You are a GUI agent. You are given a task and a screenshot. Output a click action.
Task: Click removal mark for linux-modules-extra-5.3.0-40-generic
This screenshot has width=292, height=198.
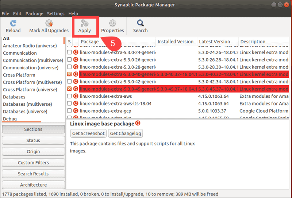click(x=69, y=74)
